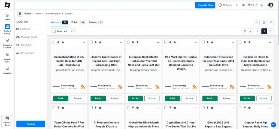Expand the 50 per page dropdown
279x129 pixels.
pyautogui.click(x=247, y=31)
